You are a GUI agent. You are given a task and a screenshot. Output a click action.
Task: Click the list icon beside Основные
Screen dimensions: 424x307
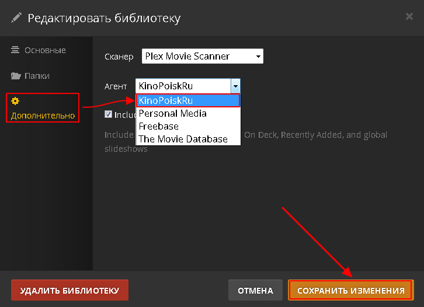(15, 50)
